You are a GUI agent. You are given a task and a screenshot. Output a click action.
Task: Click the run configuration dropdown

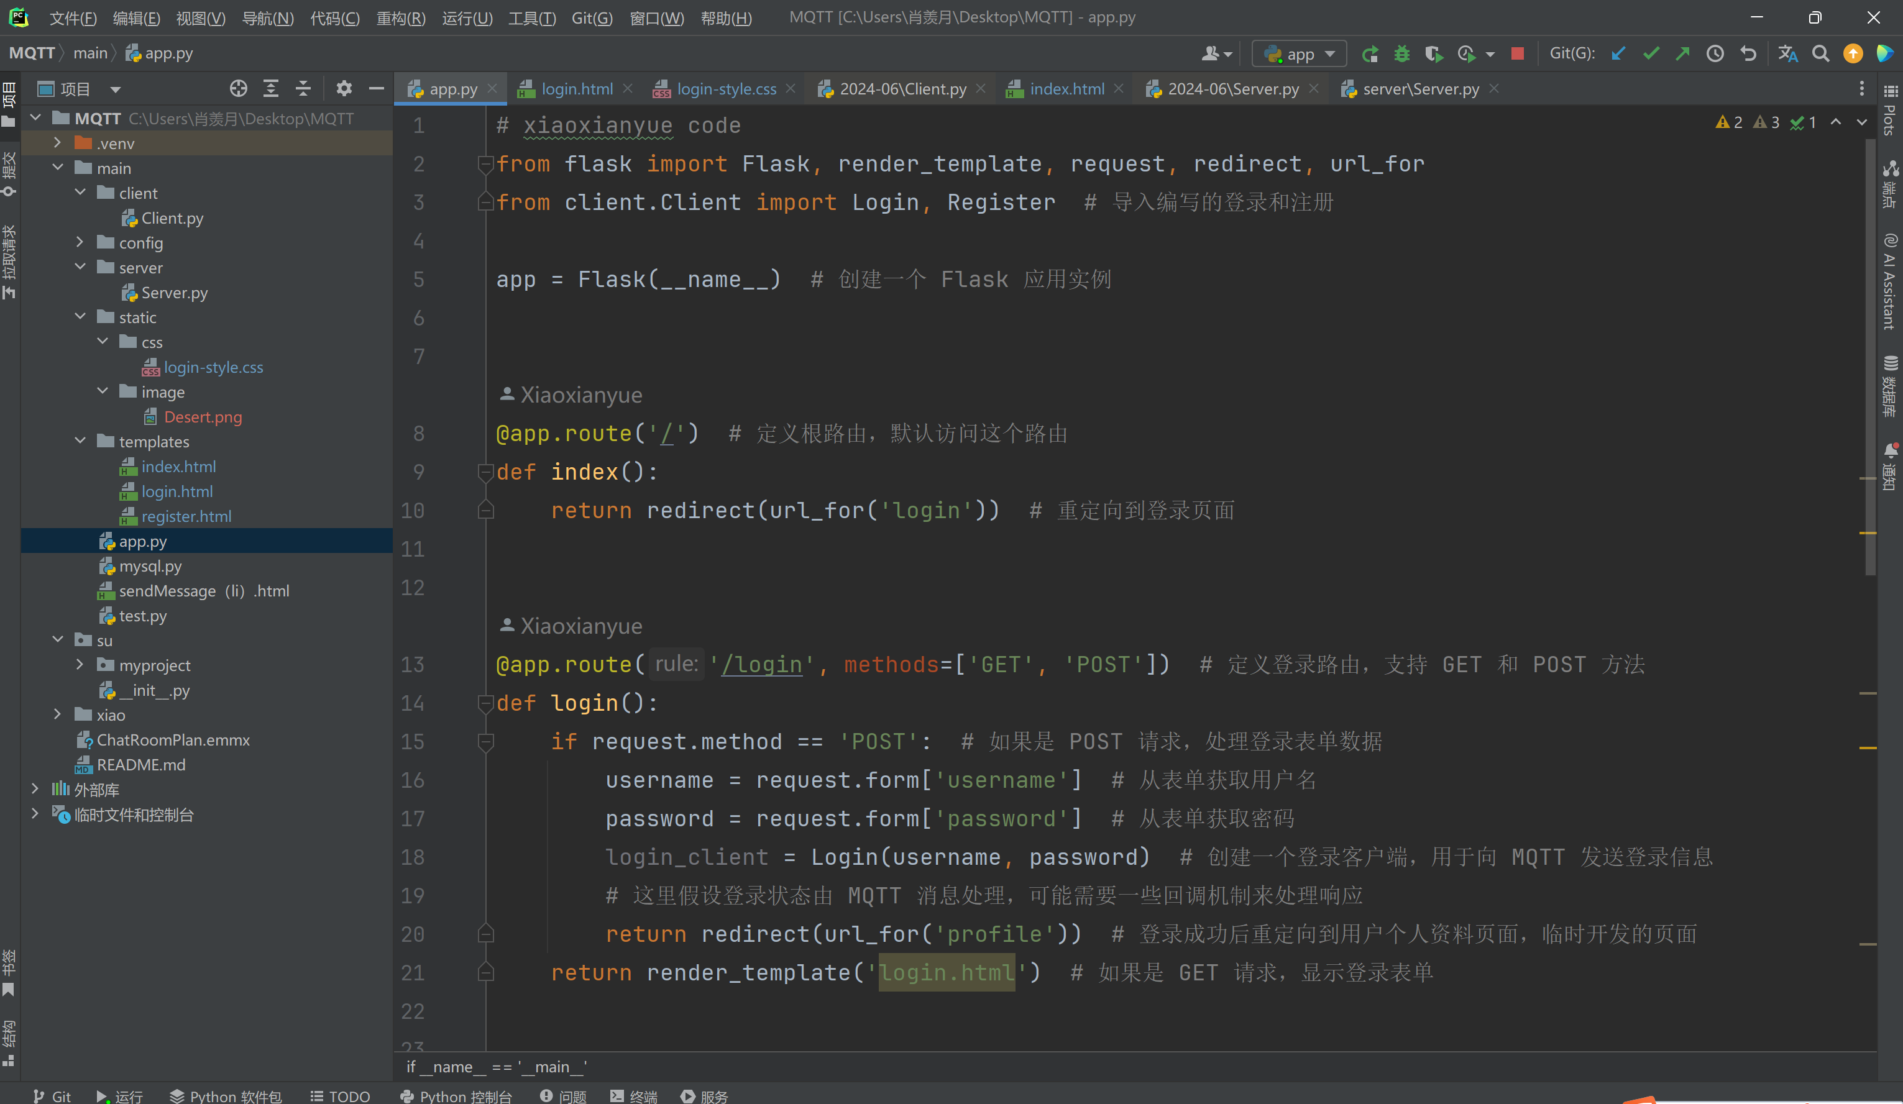tap(1298, 54)
